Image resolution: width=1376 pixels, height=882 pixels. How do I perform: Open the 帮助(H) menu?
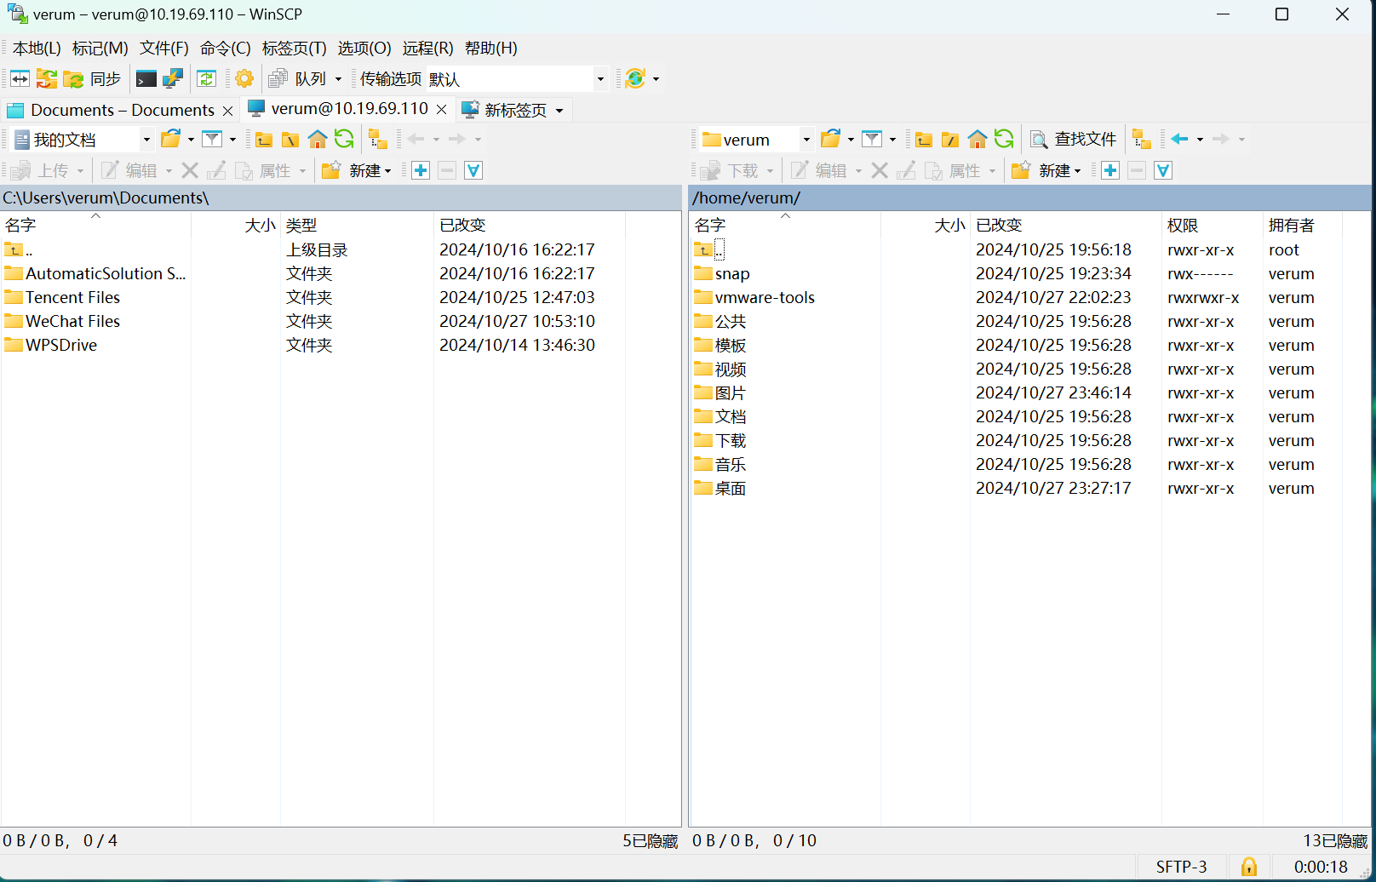[491, 49]
